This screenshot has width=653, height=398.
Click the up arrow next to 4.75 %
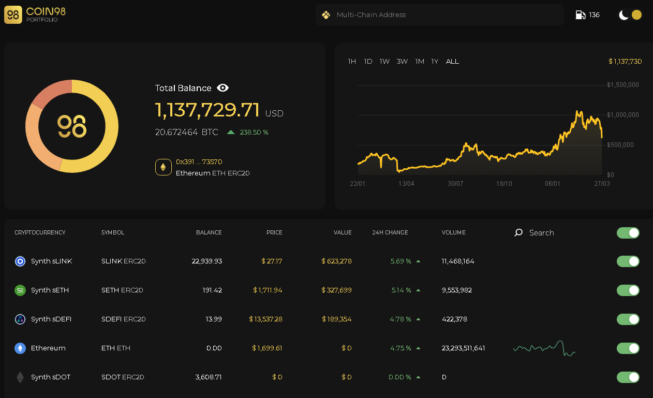(418, 348)
